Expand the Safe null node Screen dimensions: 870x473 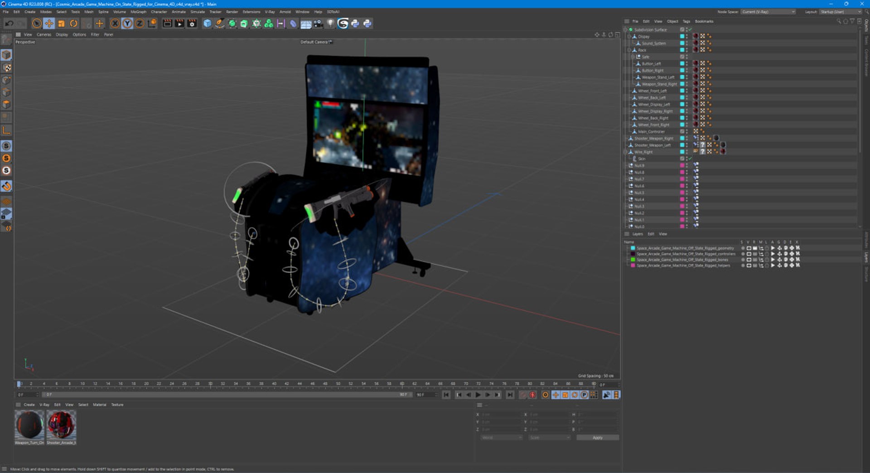point(633,57)
